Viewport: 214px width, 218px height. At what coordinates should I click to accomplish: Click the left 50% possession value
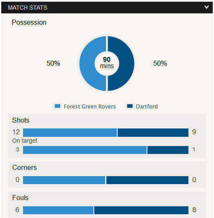click(x=53, y=63)
